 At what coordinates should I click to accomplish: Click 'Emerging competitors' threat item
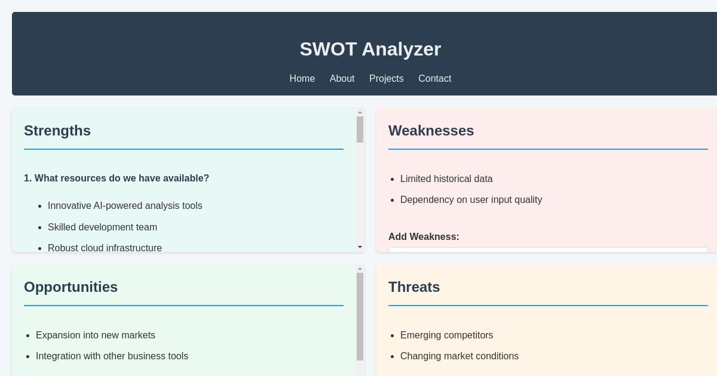(446, 335)
